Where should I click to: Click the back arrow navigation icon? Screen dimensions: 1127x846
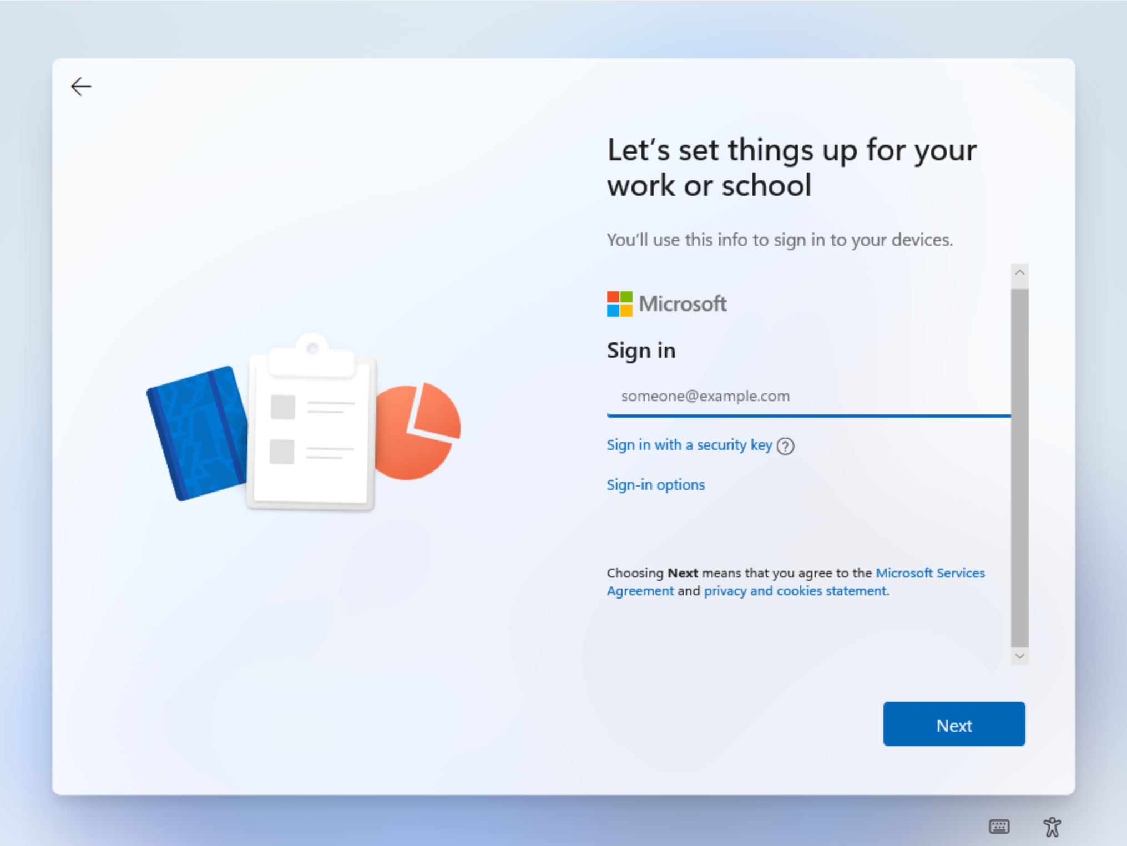pyautogui.click(x=80, y=86)
